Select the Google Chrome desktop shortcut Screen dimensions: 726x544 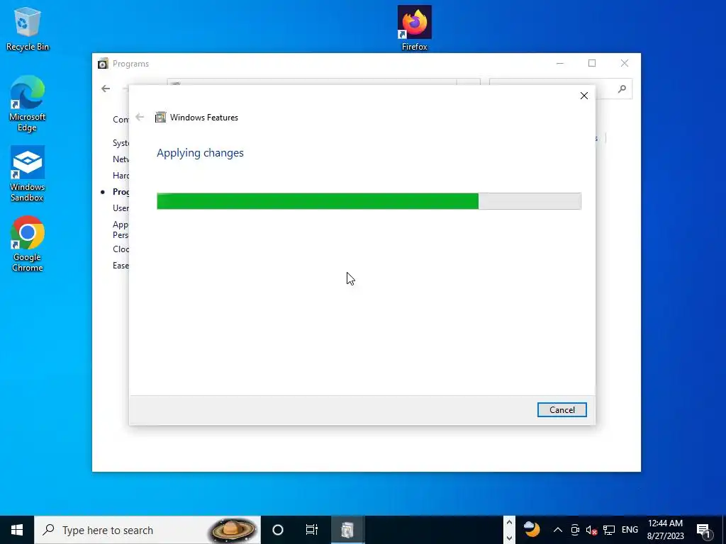pos(28,244)
